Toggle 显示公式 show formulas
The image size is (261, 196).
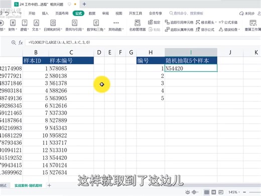tap(205, 30)
